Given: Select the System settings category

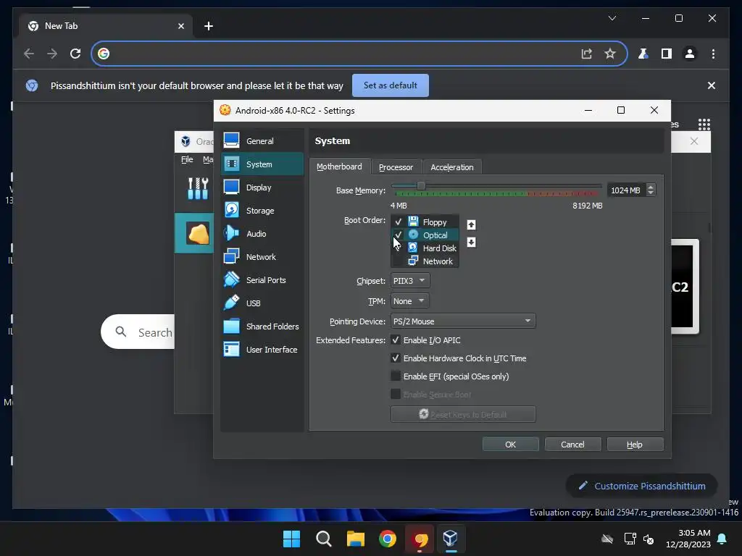Looking at the screenshot, I should (262, 164).
